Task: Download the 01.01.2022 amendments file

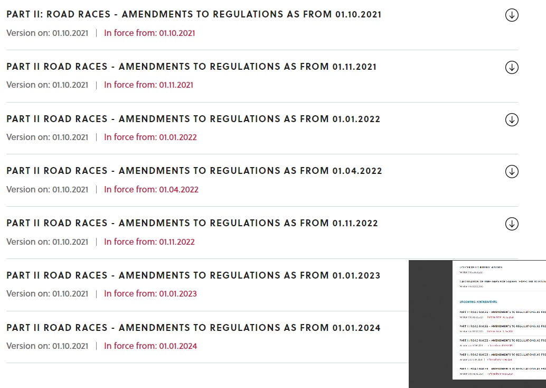Action: [512, 119]
